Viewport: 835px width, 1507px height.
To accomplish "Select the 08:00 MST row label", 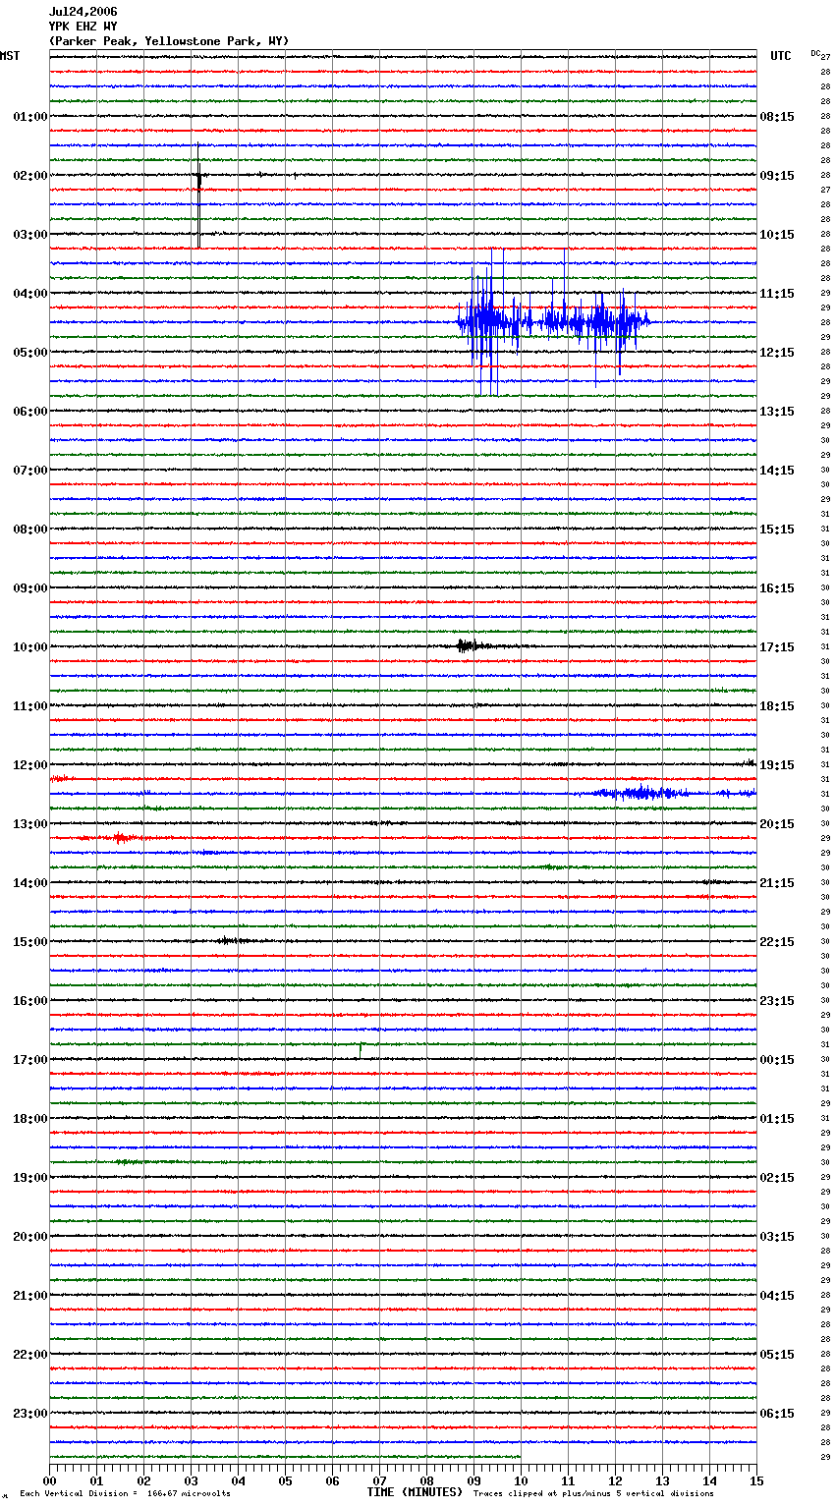I will [29, 530].
